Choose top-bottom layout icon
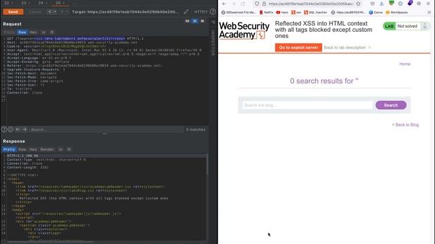 point(195,21)
